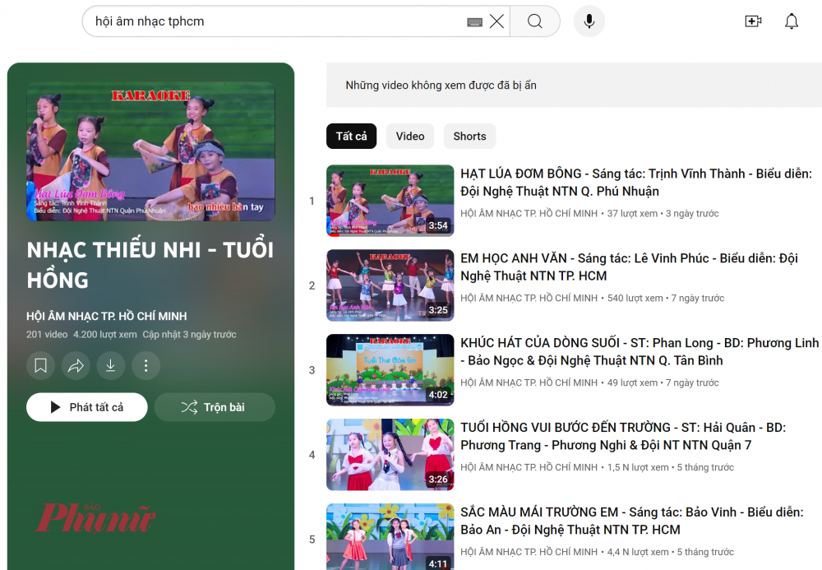Screen dimensions: 822x570
Task: Open the on-screen keyboard icon in search box
Action: pos(474,22)
